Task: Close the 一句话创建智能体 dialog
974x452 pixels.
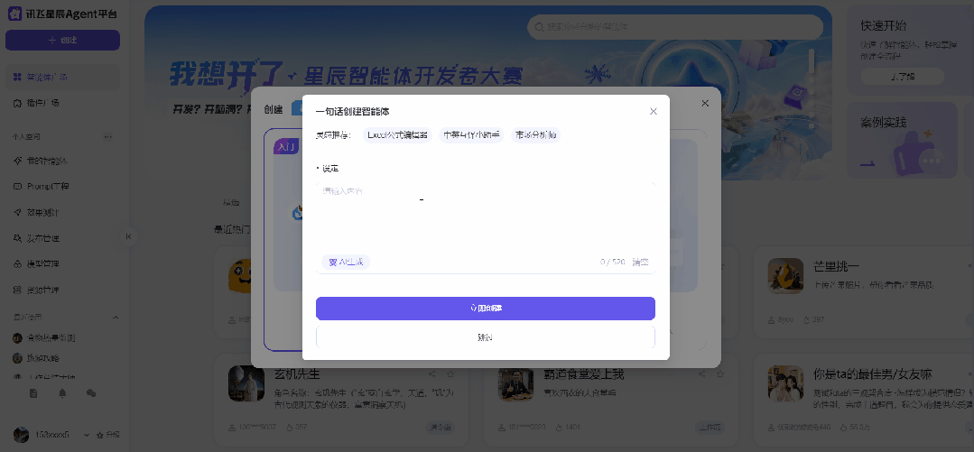Action: click(x=654, y=111)
